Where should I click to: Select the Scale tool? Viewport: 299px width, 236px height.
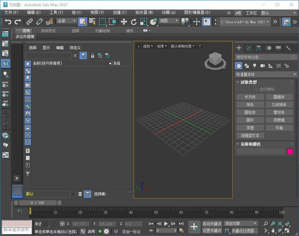(144, 22)
